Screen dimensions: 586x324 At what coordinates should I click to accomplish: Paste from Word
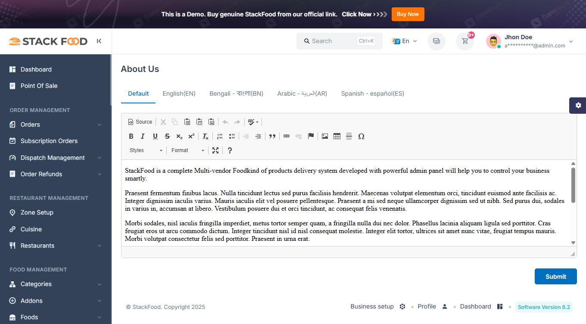click(211, 122)
